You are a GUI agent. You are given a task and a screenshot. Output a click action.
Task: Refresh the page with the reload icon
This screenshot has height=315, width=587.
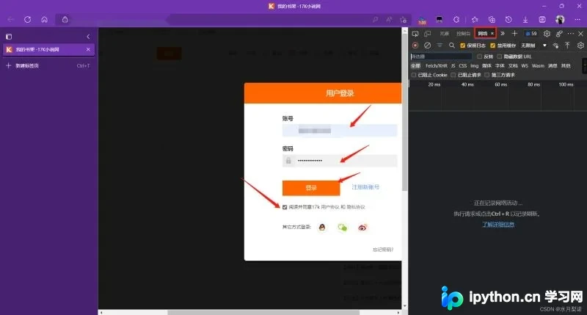tap(27, 20)
